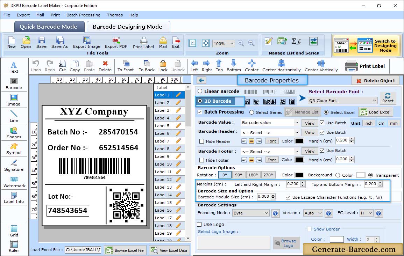Toggle the Grid display
The height and width of the screenshot is (256, 404).
coord(14,231)
